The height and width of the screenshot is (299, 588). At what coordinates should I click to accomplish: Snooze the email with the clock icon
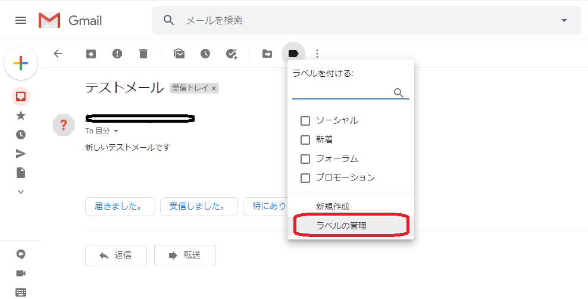click(x=205, y=54)
